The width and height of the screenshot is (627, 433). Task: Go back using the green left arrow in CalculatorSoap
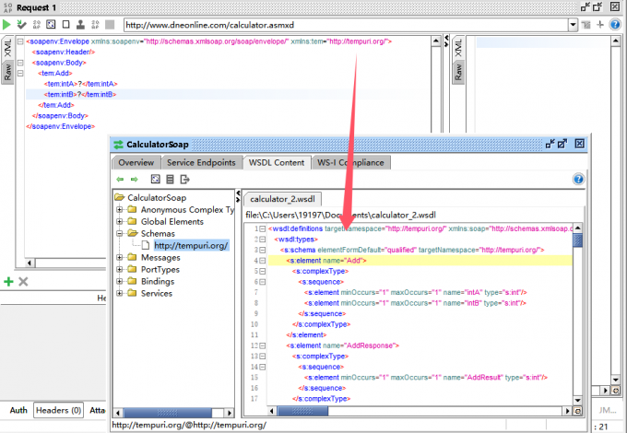coord(120,180)
